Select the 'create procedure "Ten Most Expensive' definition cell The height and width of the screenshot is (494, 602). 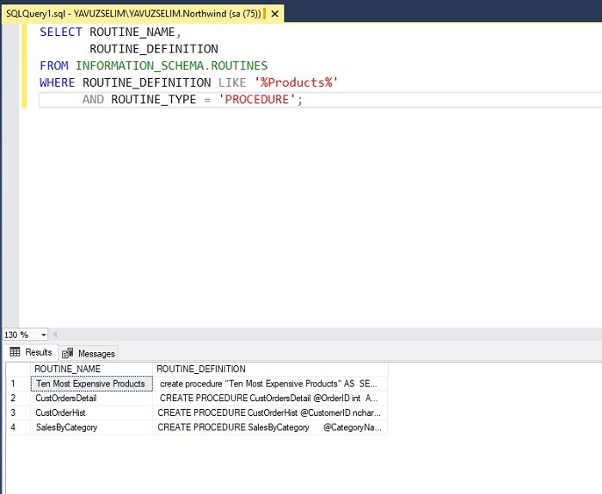[x=270, y=383]
